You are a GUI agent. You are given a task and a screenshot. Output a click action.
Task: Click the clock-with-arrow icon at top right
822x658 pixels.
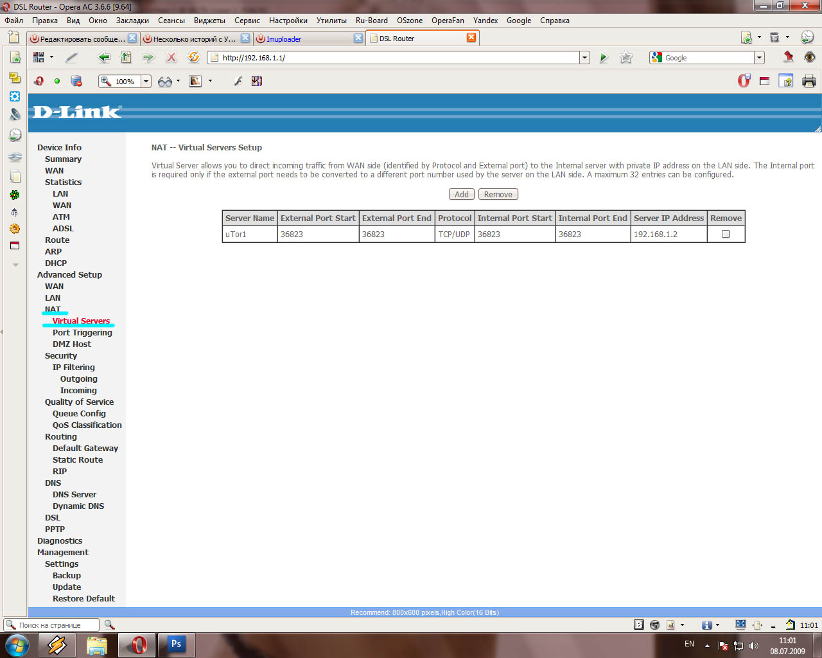[807, 38]
